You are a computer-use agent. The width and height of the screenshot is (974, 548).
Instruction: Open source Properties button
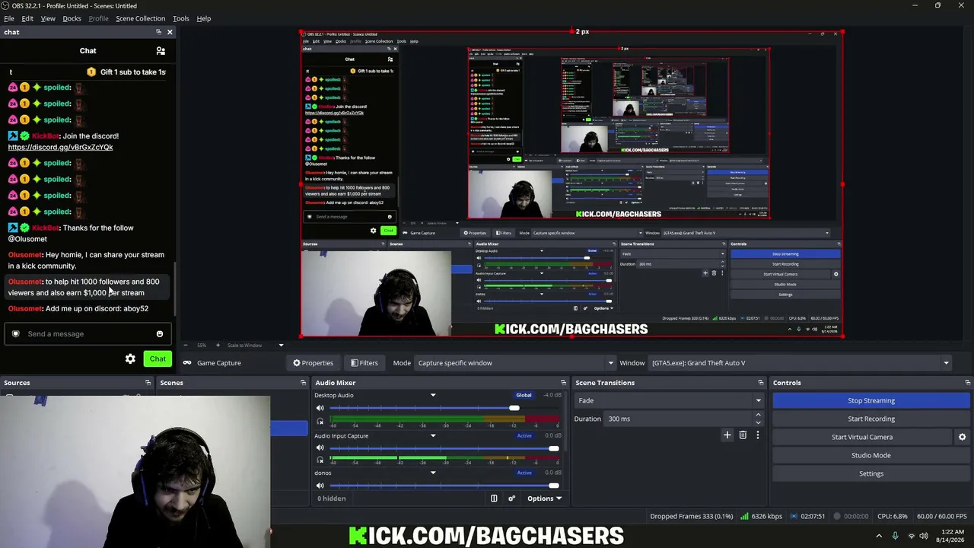(314, 363)
